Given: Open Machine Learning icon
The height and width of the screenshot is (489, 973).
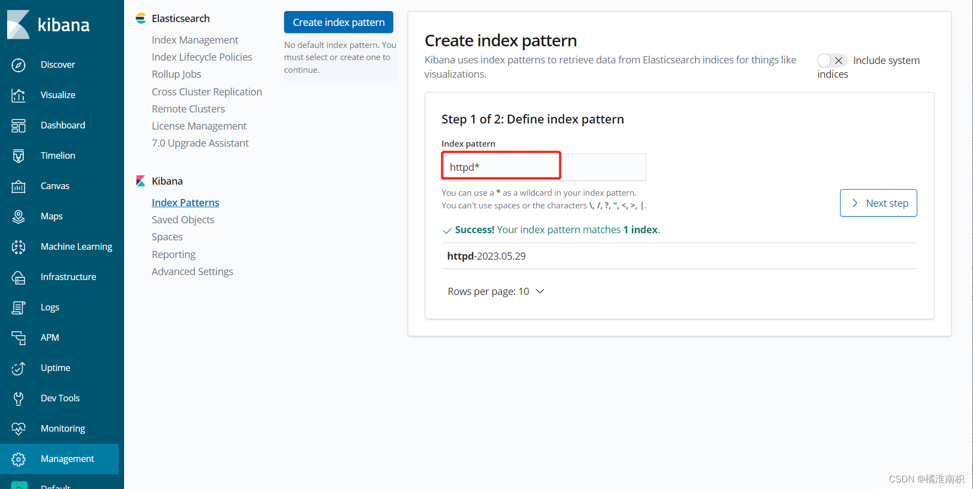Looking at the screenshot, I should [x=18, y=247].
